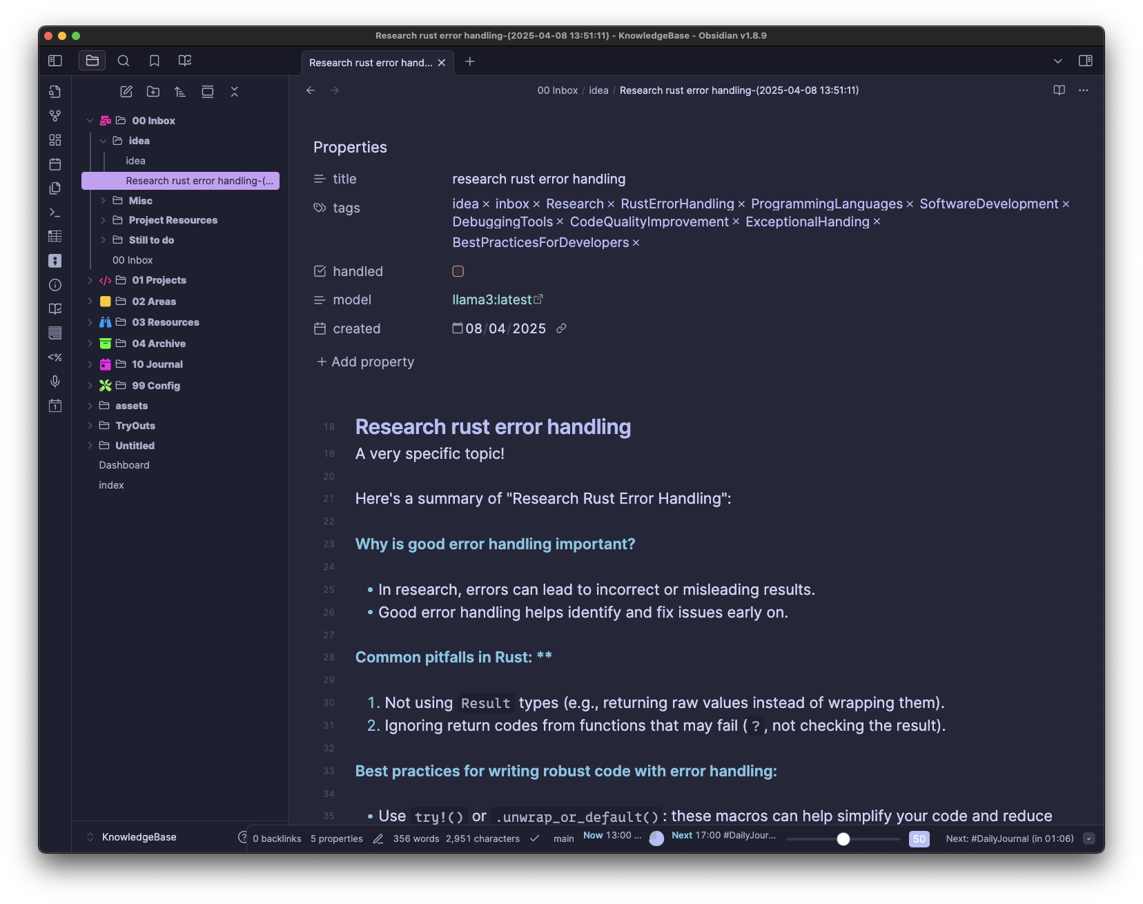Screen dimensions: 1143x904
Task: Open the terminal icon in the ribbon
Action: [x=55, y=213]
